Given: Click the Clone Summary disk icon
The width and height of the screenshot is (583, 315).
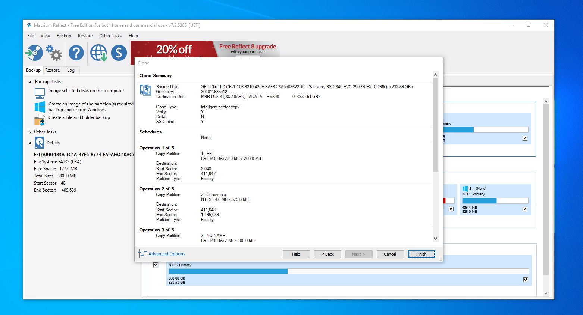Looking at the screenshot, I should point(145,90).
